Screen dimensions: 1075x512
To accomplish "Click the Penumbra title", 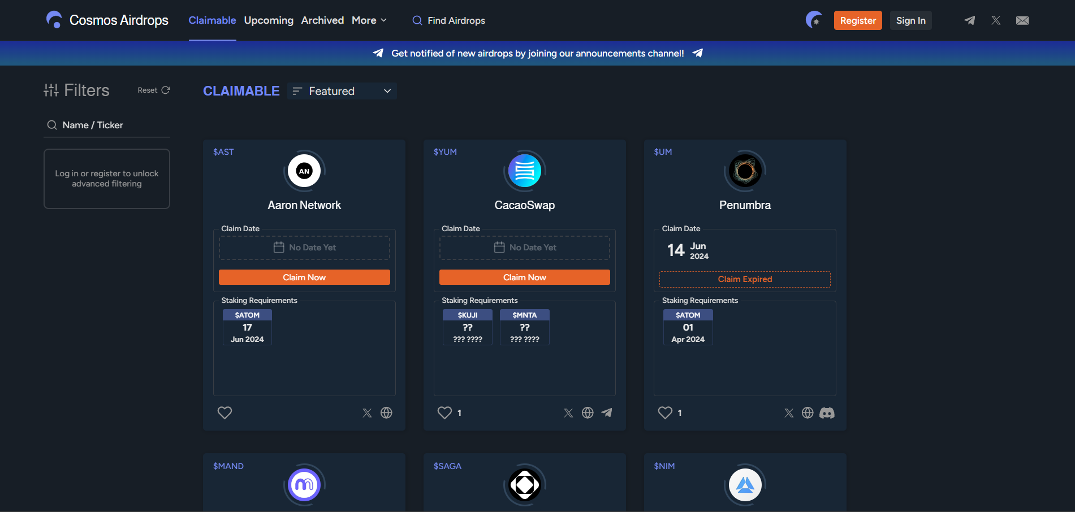I will pyautogui.click(x=745, y=205).
